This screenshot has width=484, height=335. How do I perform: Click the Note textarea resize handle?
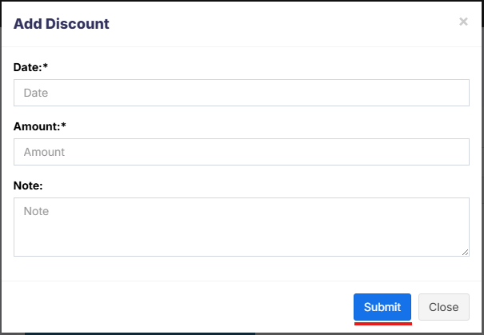466,253
